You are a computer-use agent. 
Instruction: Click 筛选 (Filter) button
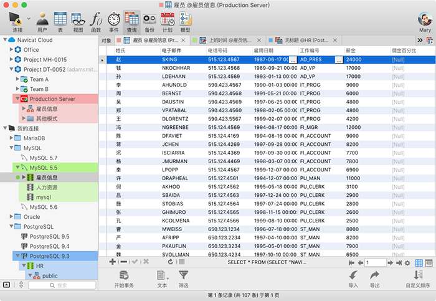coord(184,279)
